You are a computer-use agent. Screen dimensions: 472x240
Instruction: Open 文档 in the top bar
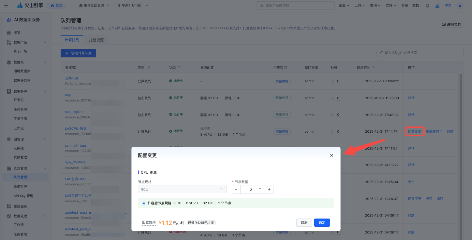pos(416,6)
